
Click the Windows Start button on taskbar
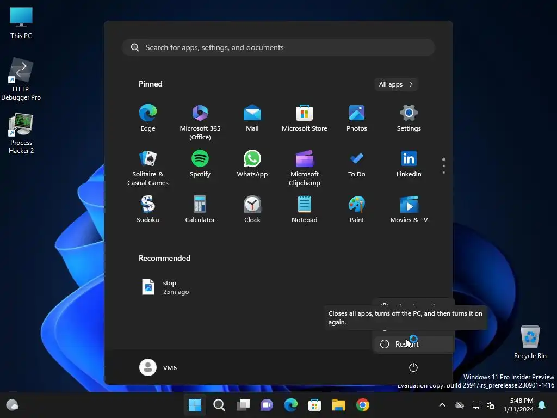pyautogui.click(x=195, y=405)
